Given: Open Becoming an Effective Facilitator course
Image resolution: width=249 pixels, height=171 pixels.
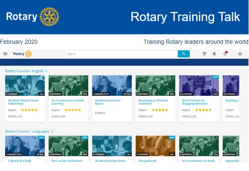Looking at the screenshot, I should [x=153, y=102].
